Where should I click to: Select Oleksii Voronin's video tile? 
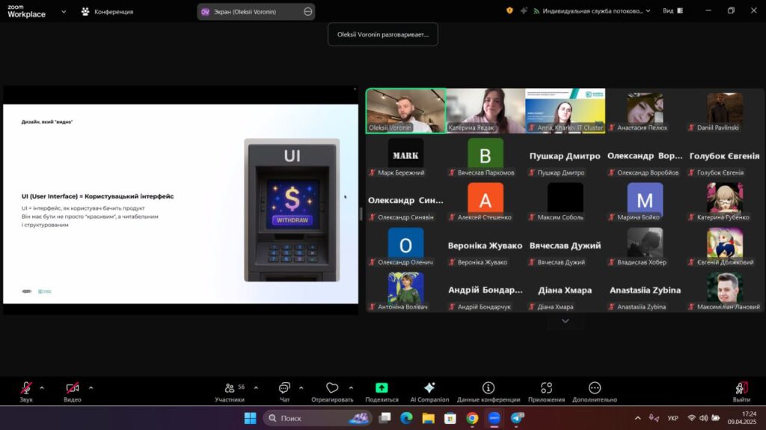406,110
